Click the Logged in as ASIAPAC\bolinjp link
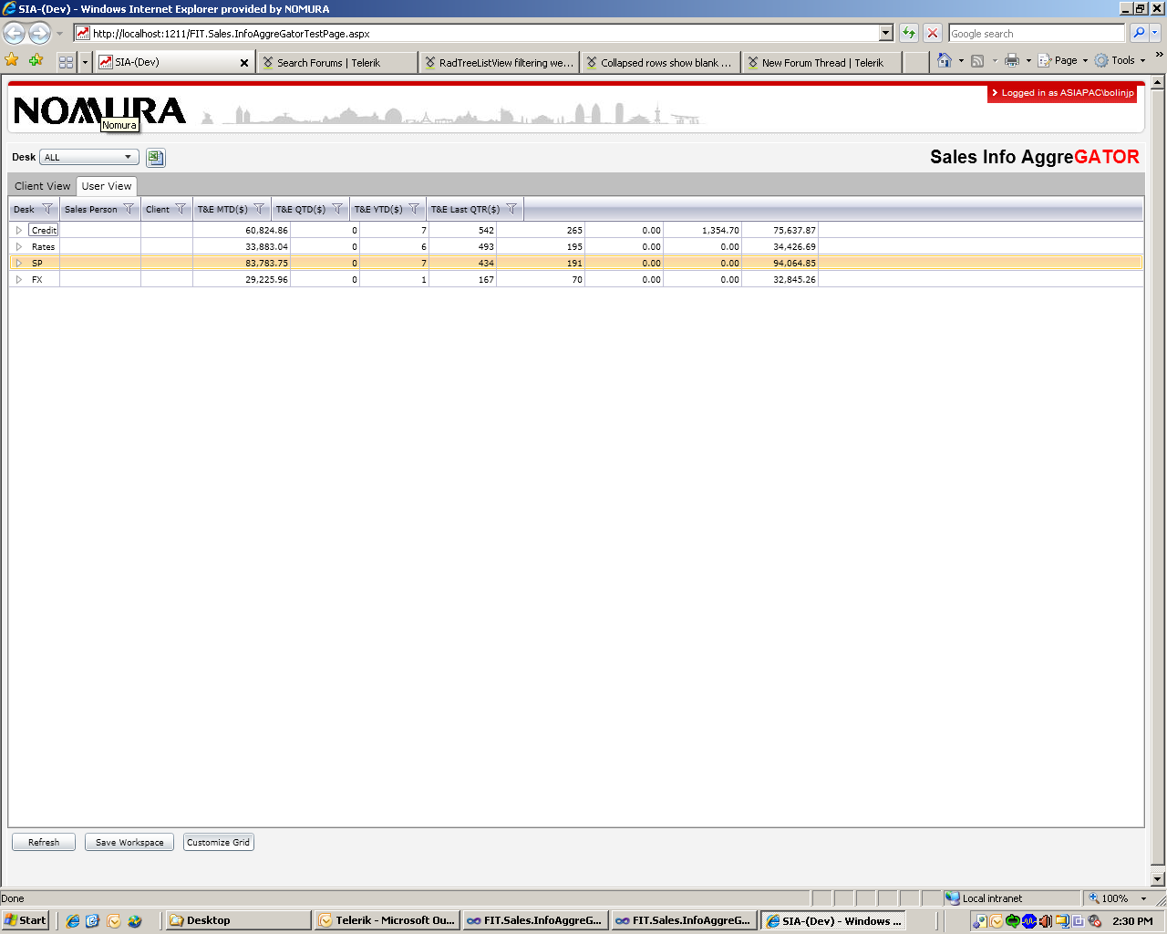The image size is (1167, 934). pos(1062,93)
